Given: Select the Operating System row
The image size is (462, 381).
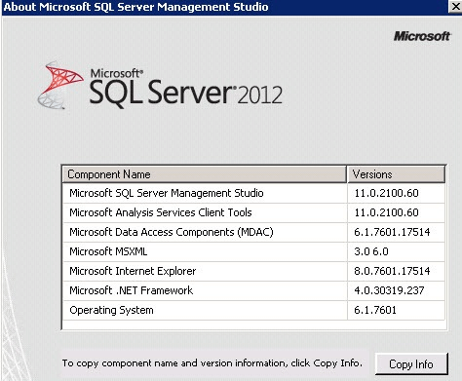Looking at the screenshot, I should 253,310.
